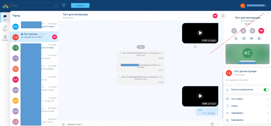Open the Контакты sidebar tab

(5, 38)
